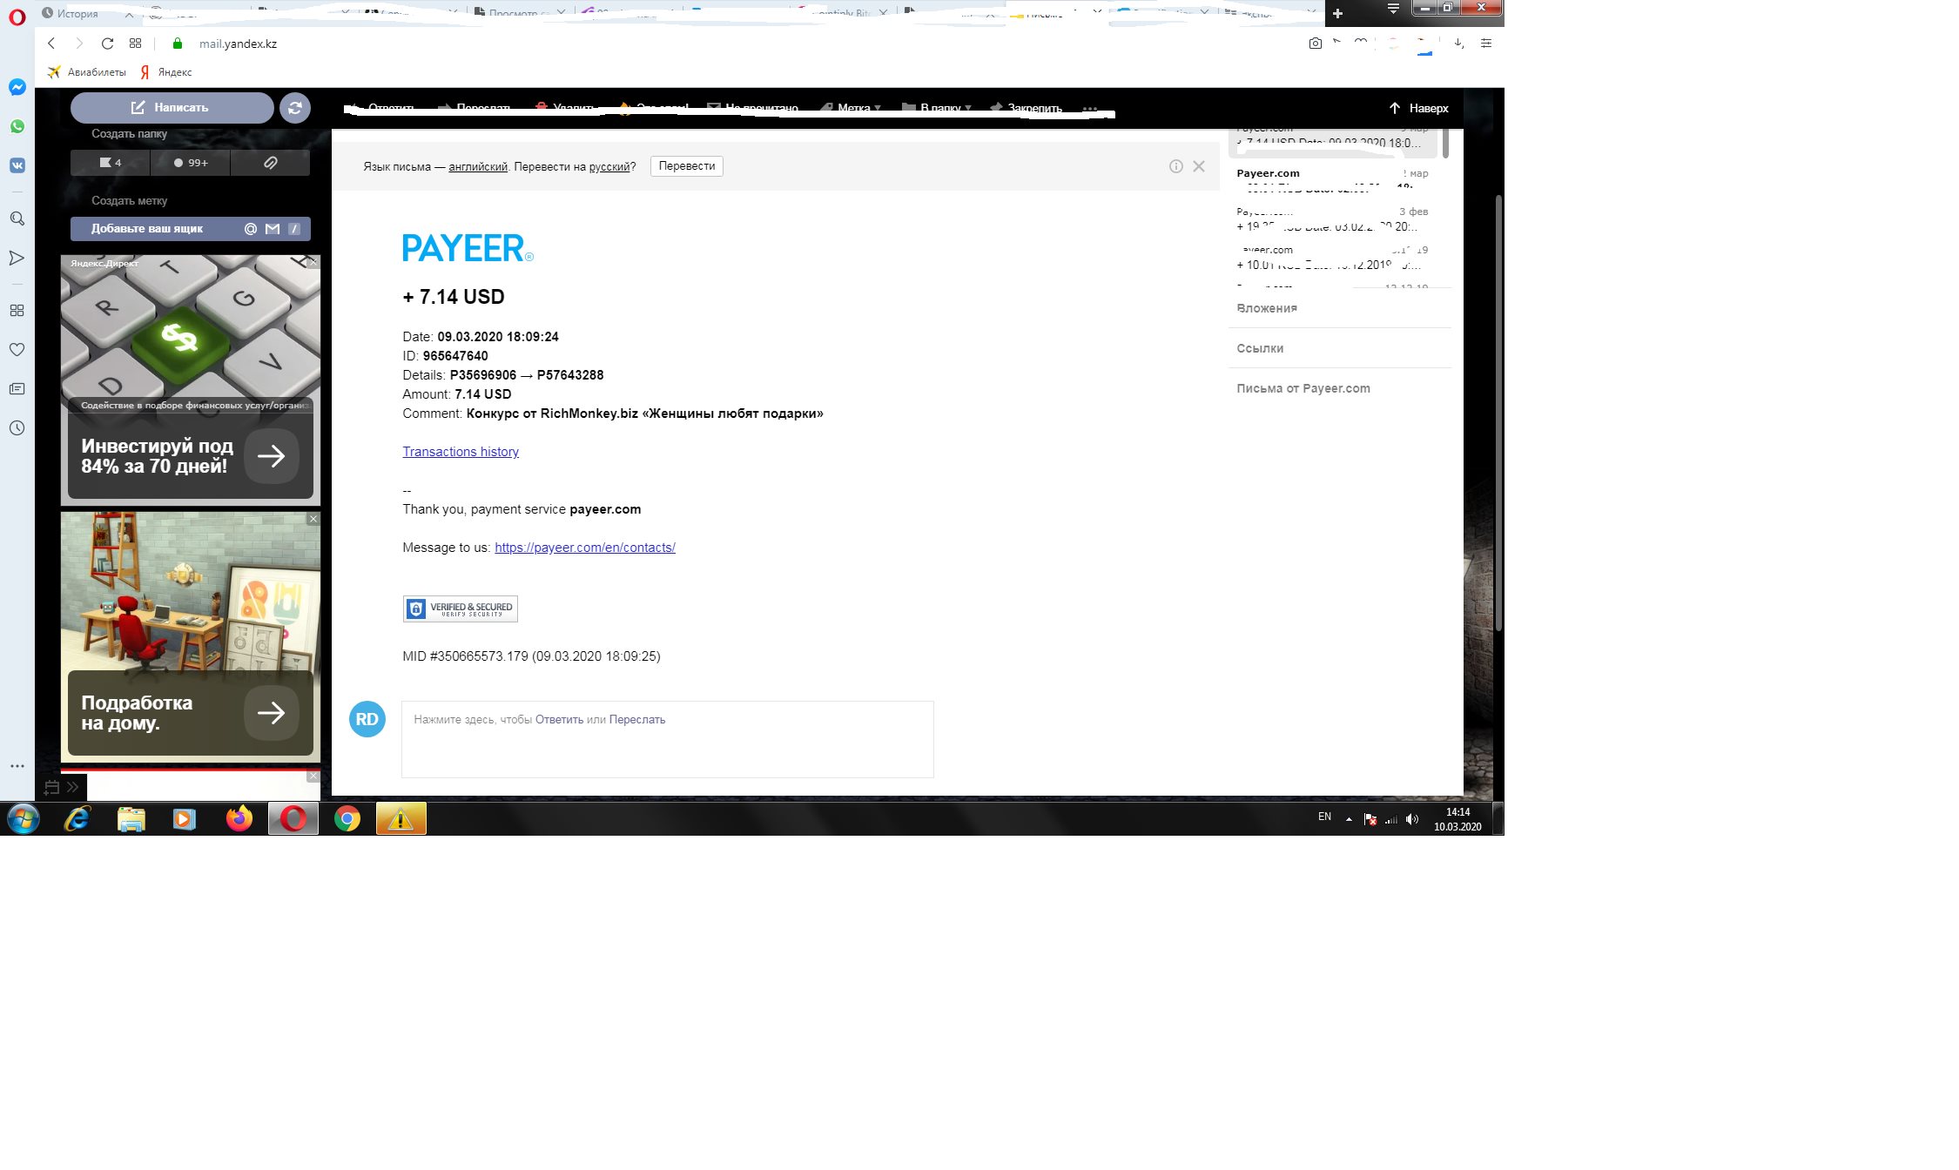Open Payeer.com message dated 3 фев

1332,219
